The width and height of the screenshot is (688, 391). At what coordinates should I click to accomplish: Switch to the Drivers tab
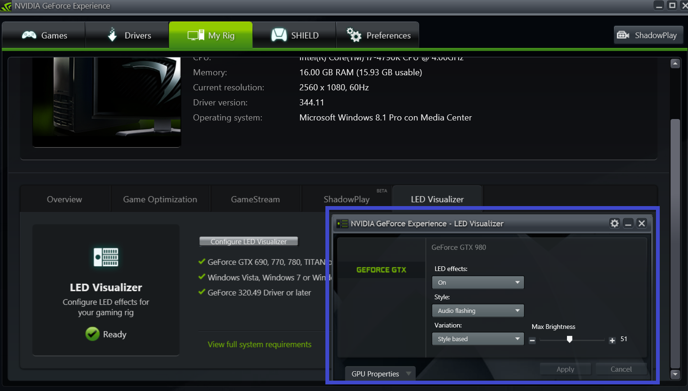pos(127,35)
